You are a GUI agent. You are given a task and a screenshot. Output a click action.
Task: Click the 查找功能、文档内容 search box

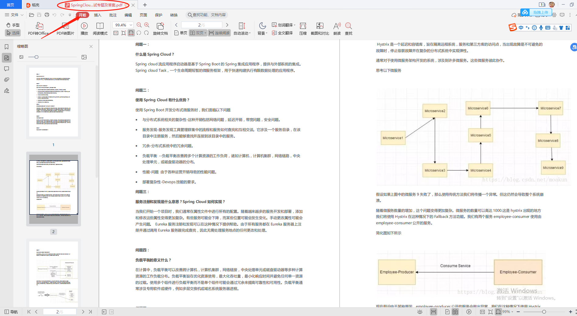click(207, 15)
